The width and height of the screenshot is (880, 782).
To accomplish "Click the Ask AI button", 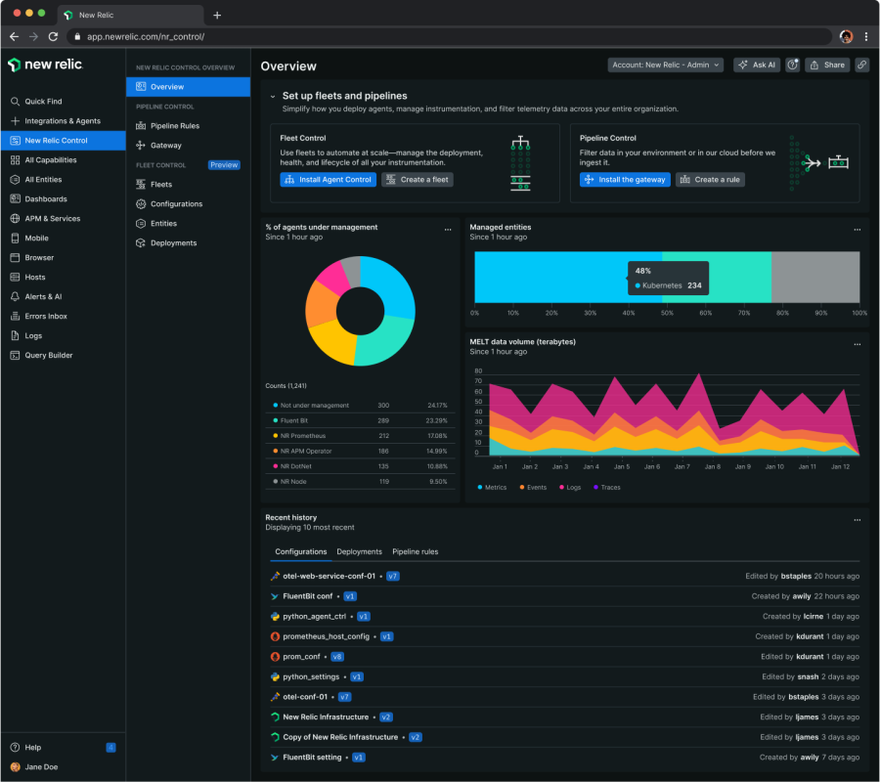I will [757, 65].
